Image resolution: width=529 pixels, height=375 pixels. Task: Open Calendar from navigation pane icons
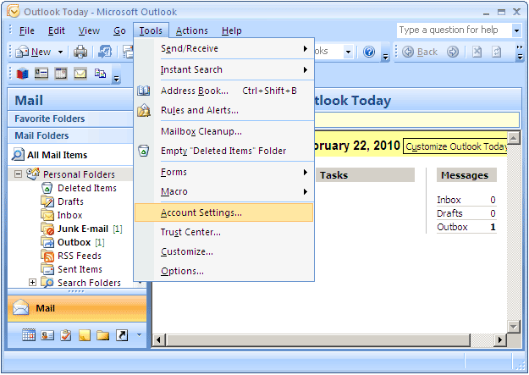pyautogui.click(x=29, y=335)
